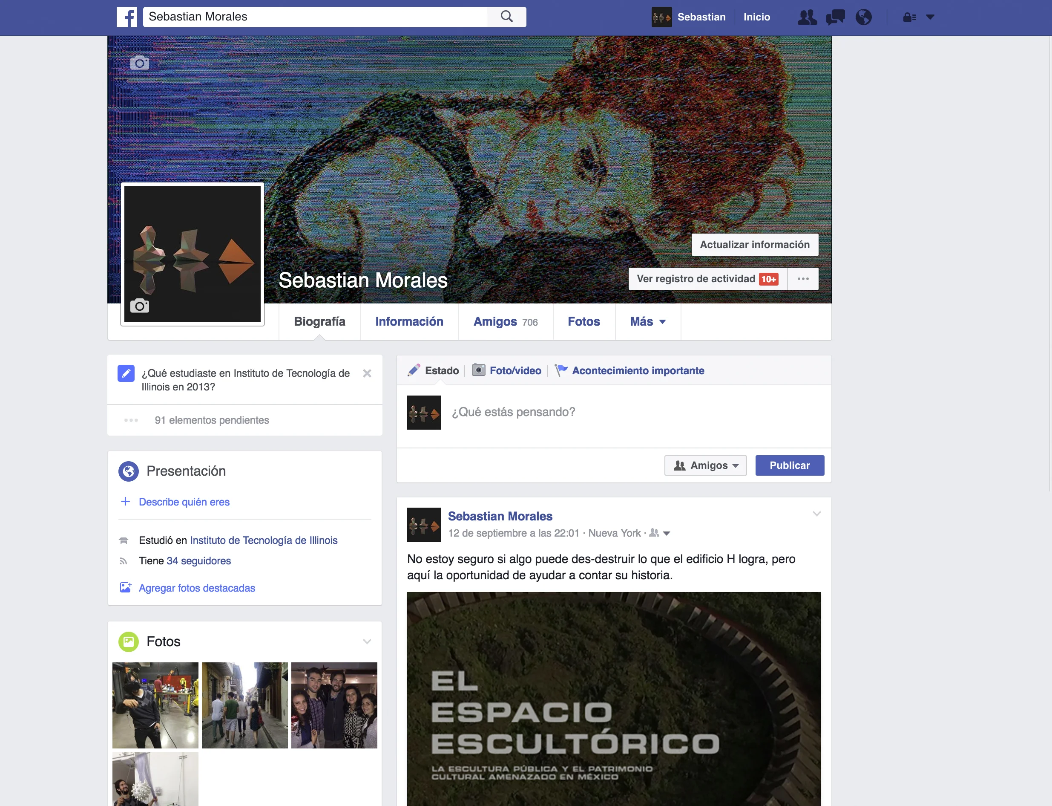Open the street walking photo thumbnail
The image size is (1052, 806).
(x=245, y=705)
